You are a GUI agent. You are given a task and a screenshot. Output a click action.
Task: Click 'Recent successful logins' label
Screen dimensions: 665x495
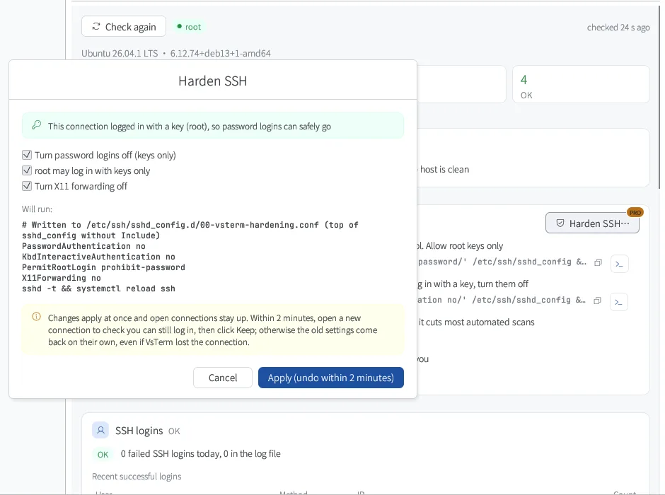(x=137, y=477)
